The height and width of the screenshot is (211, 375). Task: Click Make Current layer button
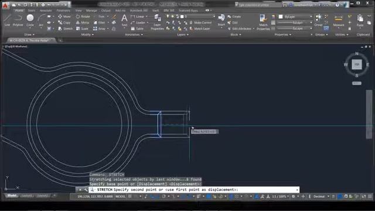(x=200, y=22)
